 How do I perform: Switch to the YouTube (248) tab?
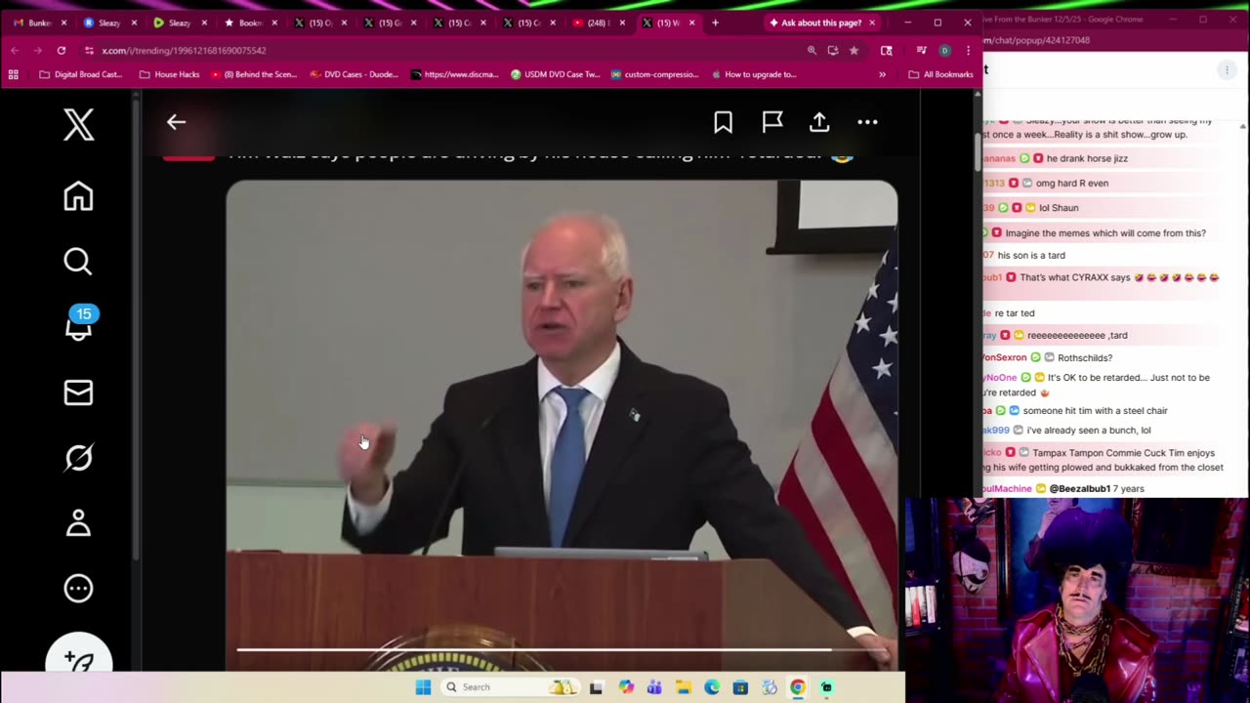tap(598, 22)
